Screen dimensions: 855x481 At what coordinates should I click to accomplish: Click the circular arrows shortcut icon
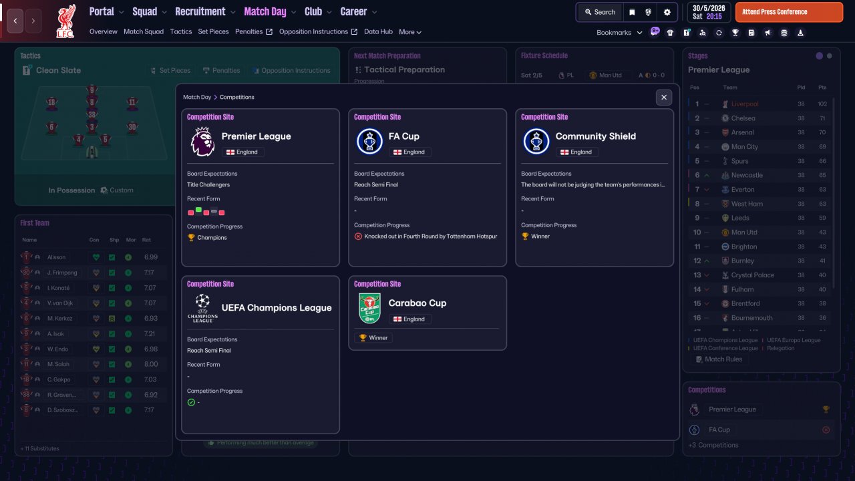[719, 33]
